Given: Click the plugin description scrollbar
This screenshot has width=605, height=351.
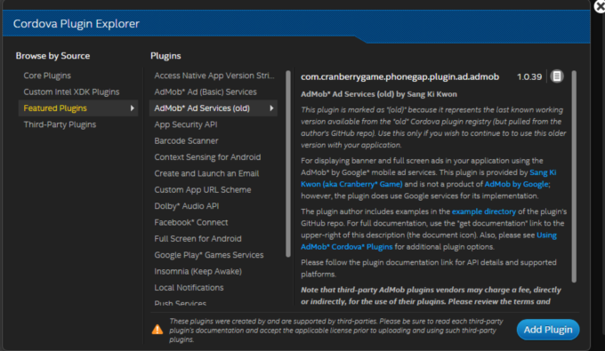Looking at the screenshot, I should coord(574,177).
